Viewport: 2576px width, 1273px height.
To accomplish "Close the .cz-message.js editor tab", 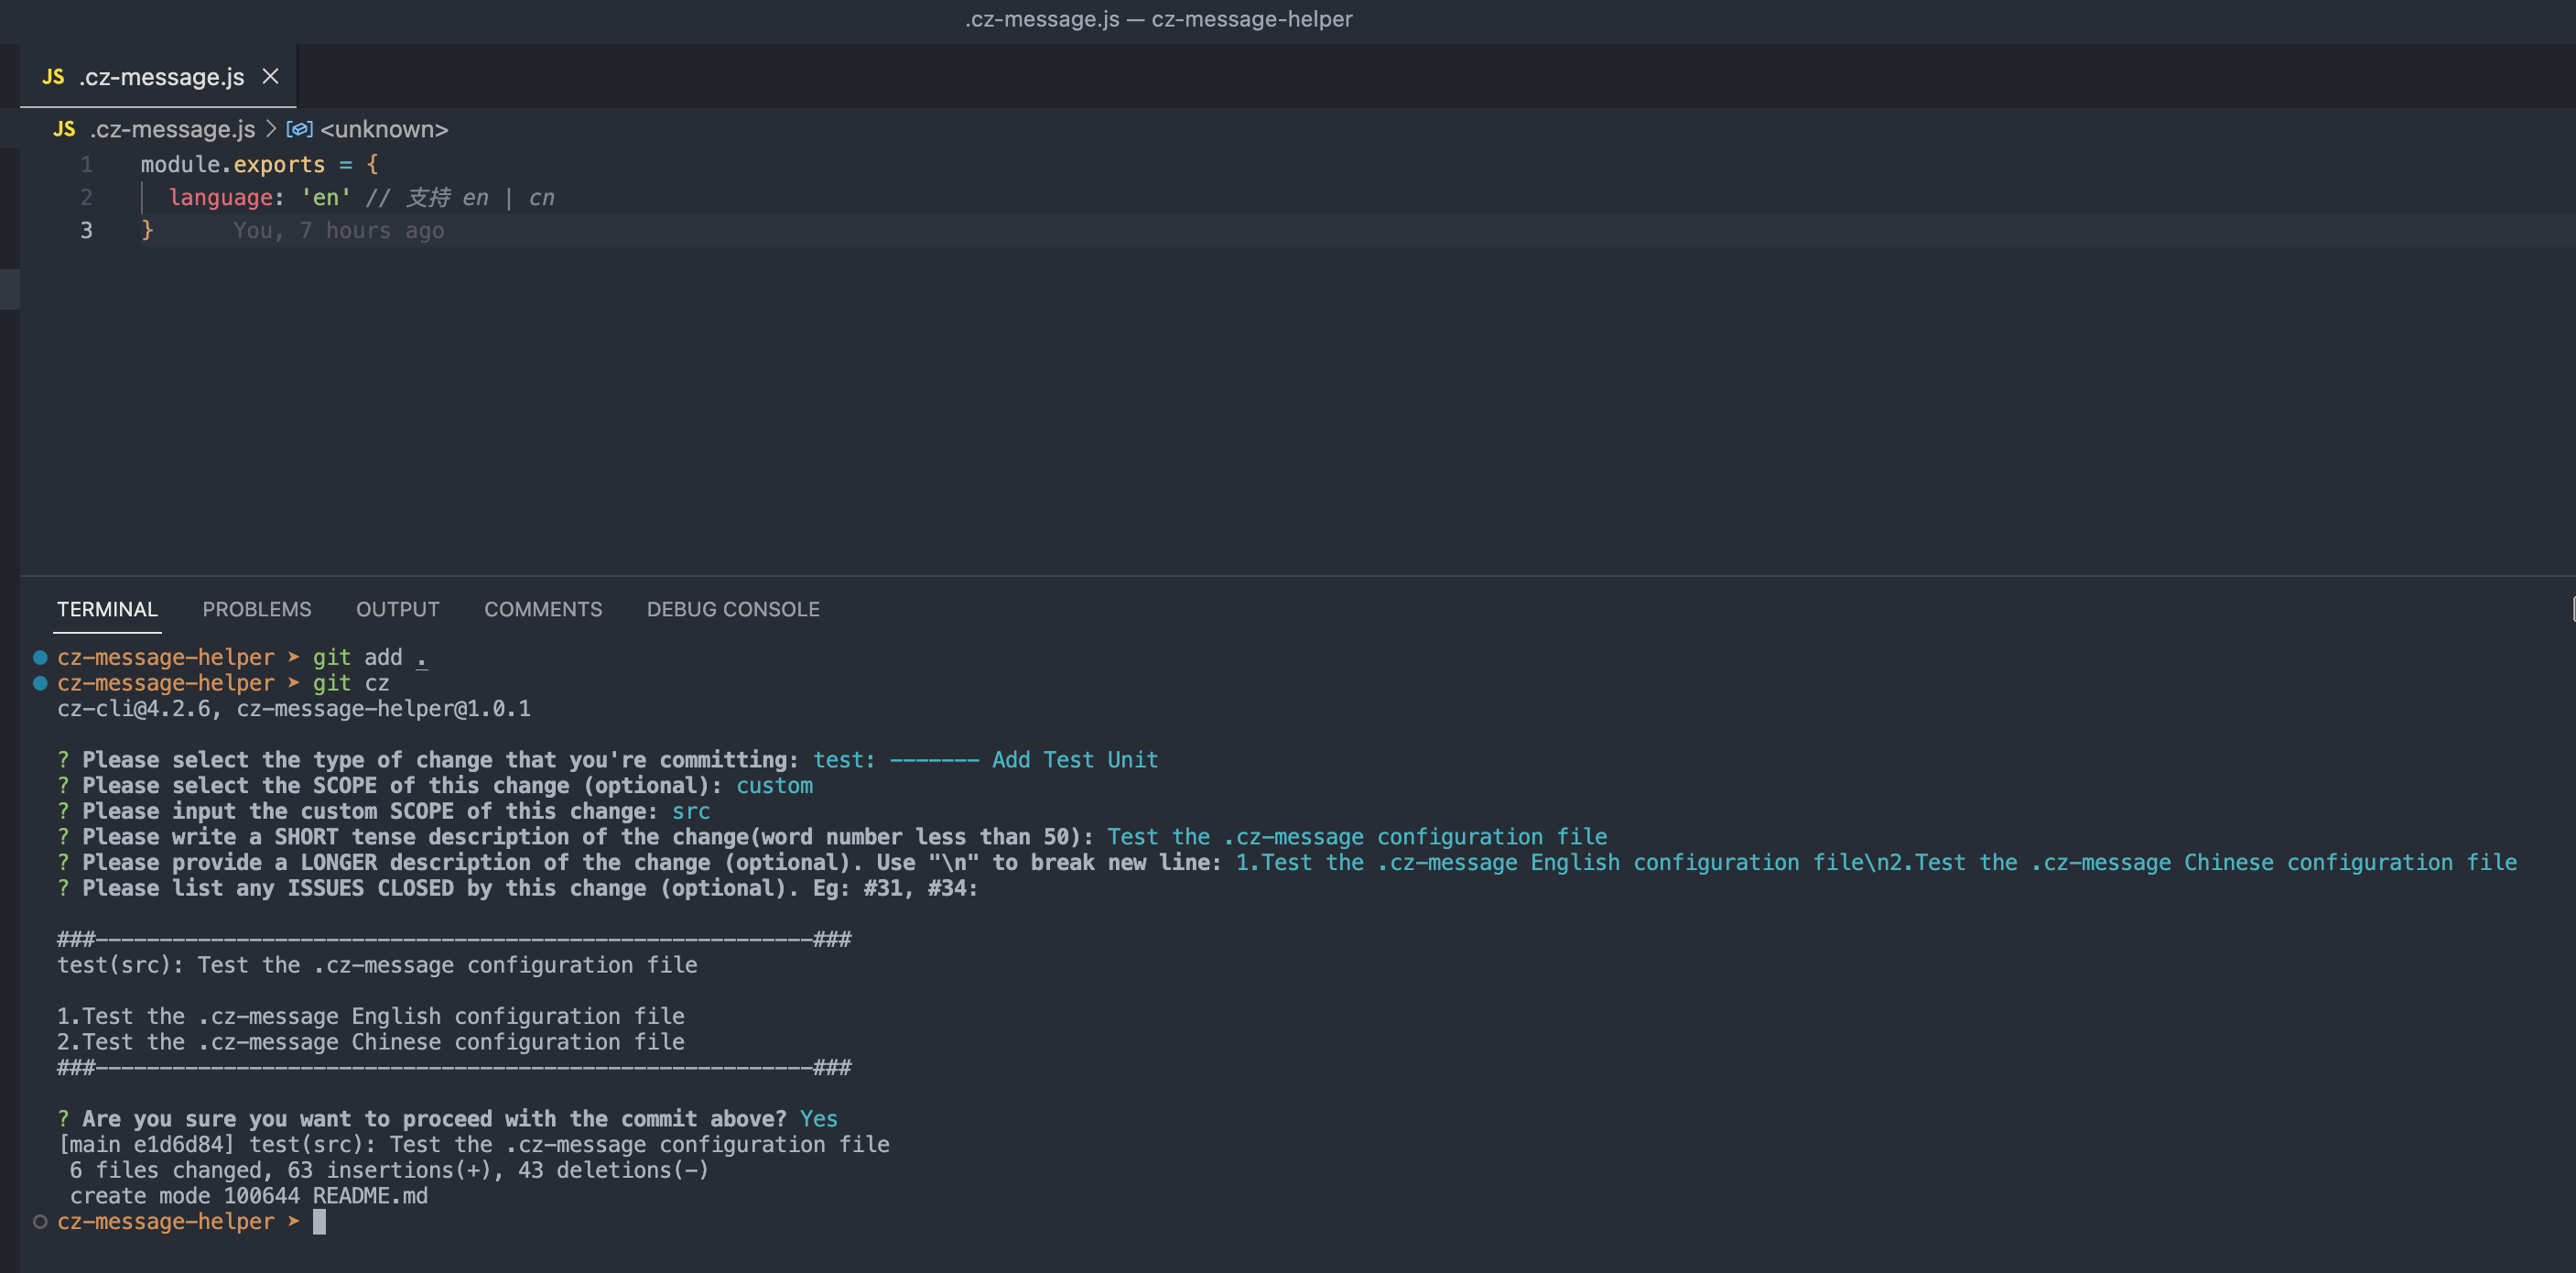I will click(x=270, y=76).
